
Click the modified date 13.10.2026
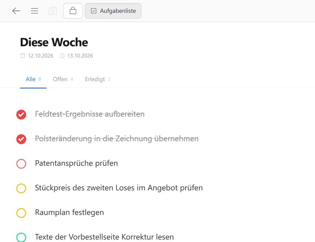(80, 56)
